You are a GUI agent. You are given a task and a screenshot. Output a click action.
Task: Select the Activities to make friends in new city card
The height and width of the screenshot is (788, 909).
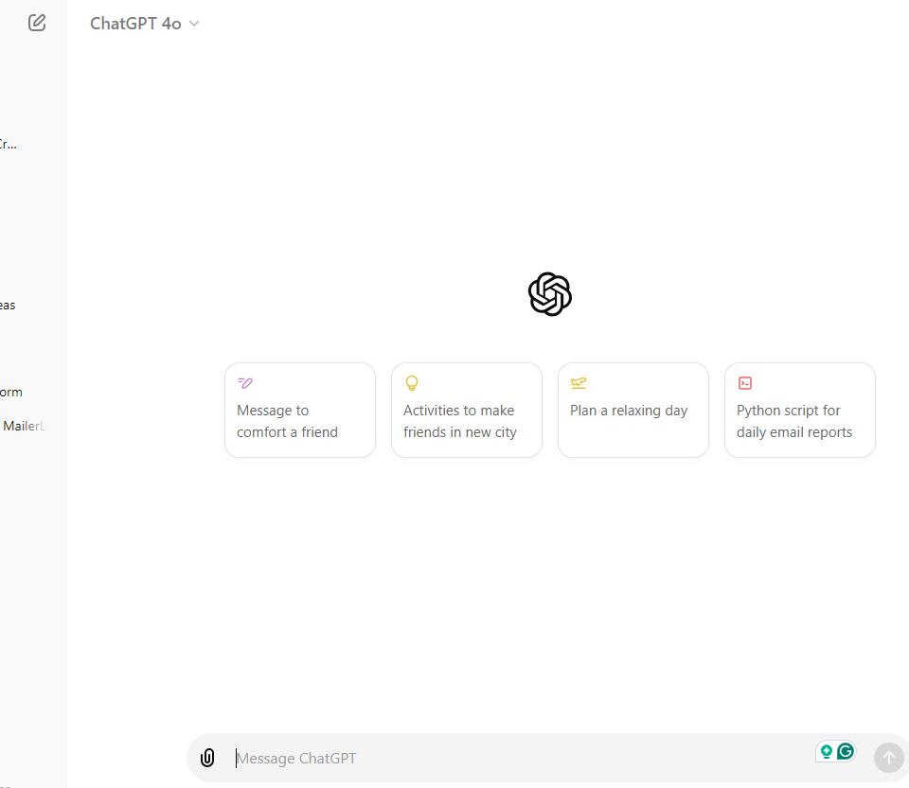tap(466, 410)
